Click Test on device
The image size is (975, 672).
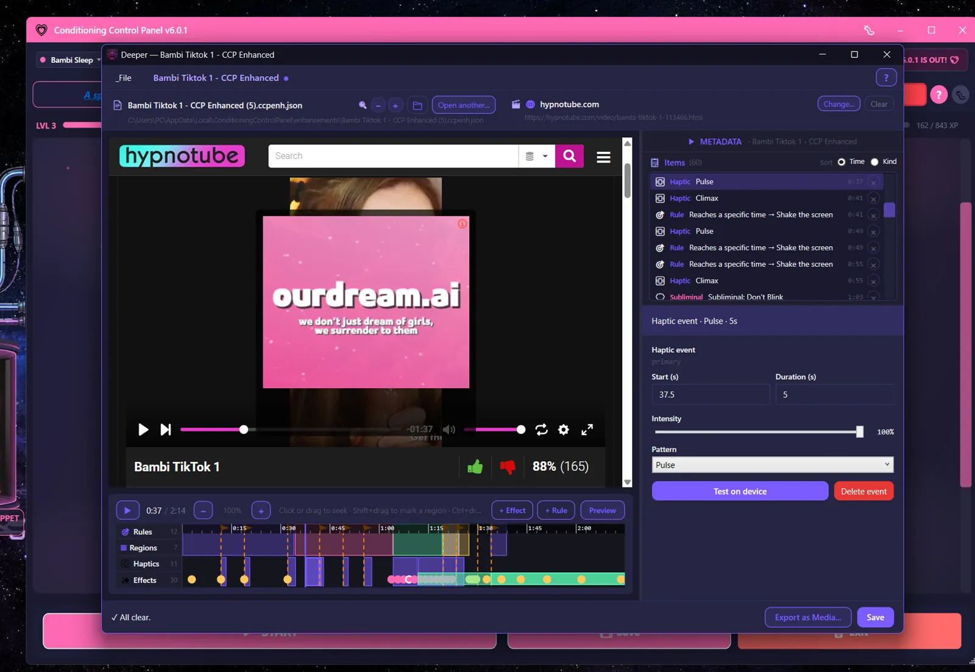pos(740,491)
